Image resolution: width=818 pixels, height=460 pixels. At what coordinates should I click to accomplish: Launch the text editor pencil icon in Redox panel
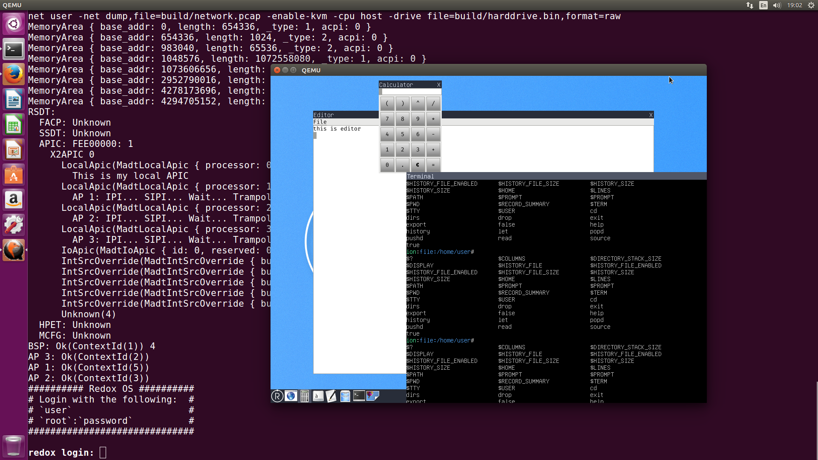(x=331, y=396)
